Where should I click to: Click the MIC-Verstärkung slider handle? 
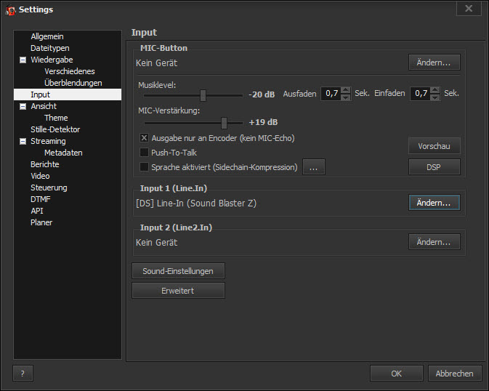pos(224,123)
